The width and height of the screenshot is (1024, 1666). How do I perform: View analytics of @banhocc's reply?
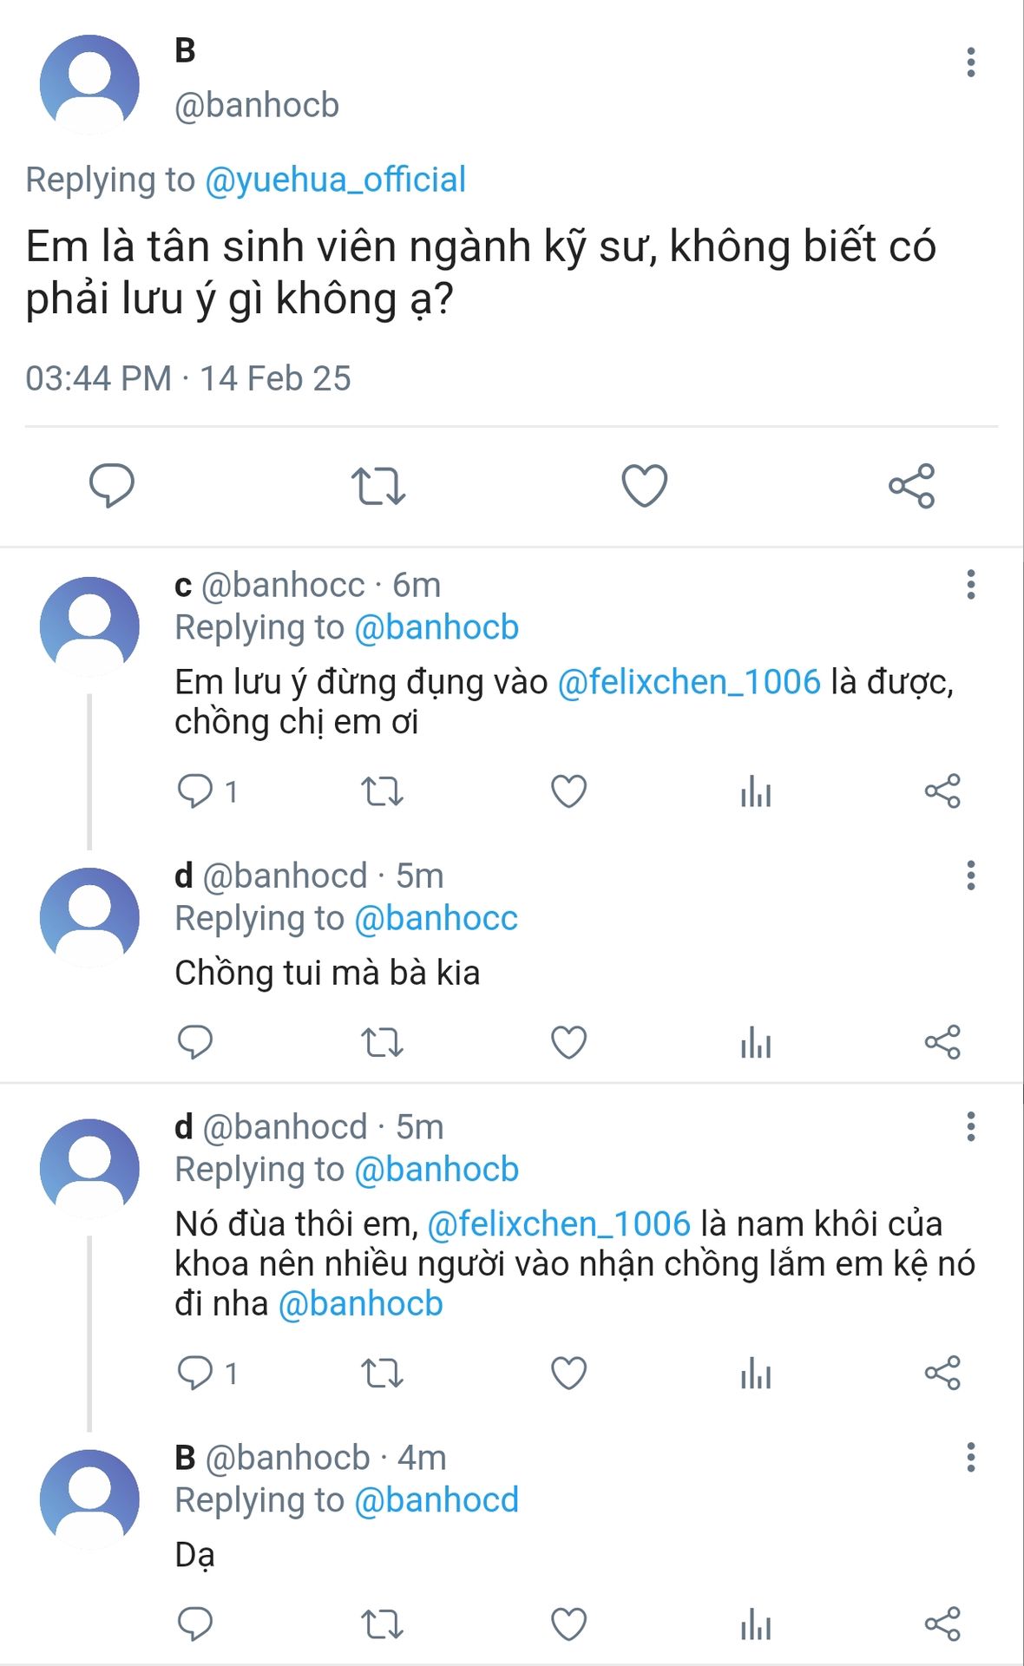pos(756,791)
